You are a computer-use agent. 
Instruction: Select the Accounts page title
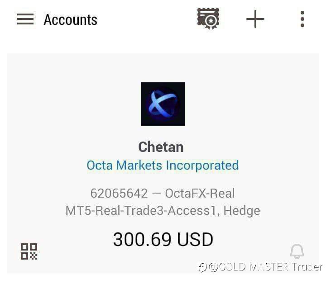tap(70, 20)
